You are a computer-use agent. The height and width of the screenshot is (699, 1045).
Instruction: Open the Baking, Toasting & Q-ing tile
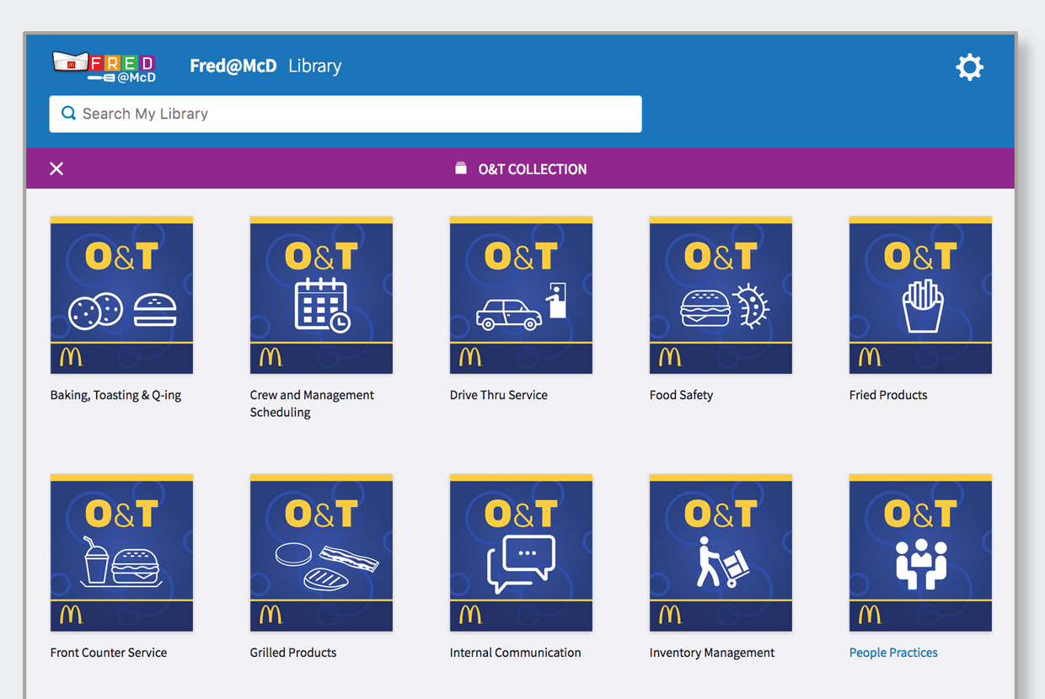tap(121, 295)
